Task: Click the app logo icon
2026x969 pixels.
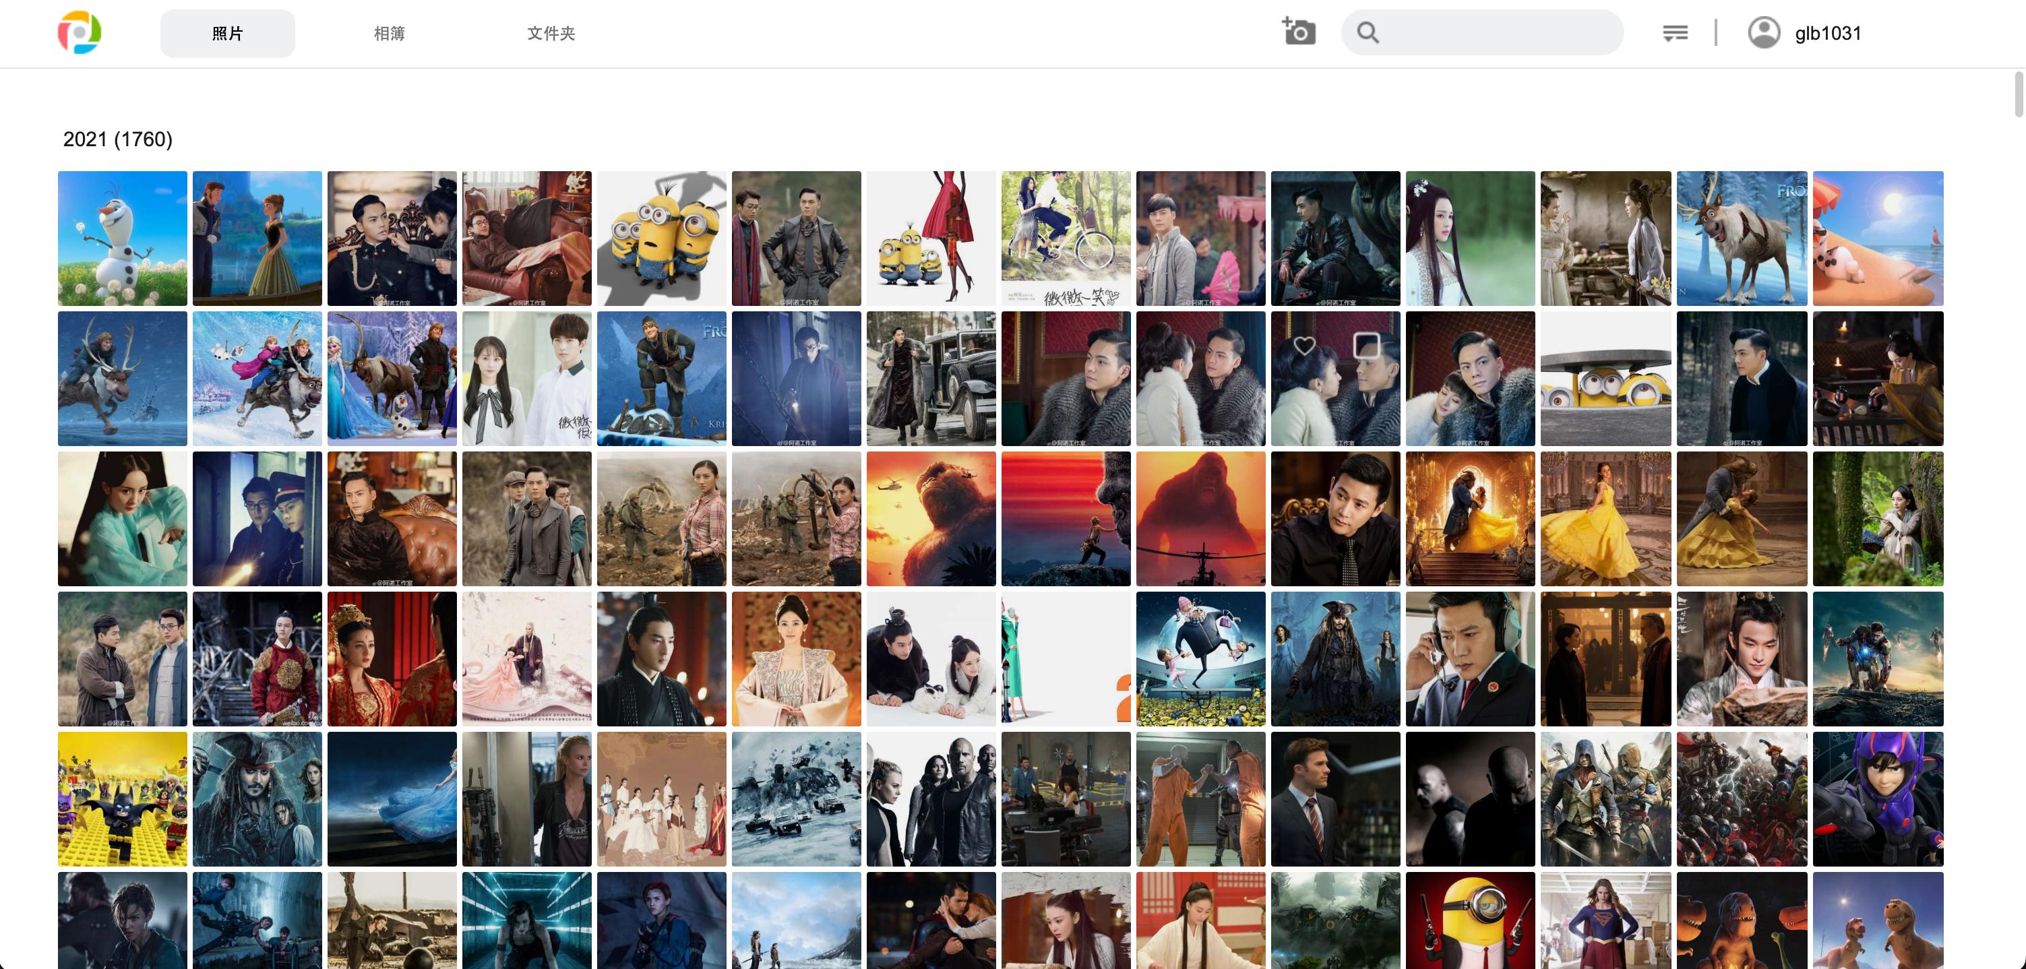Action: tap(80, 33)
